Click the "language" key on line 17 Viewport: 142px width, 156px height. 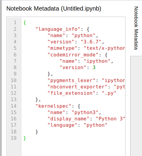point(62,125)
